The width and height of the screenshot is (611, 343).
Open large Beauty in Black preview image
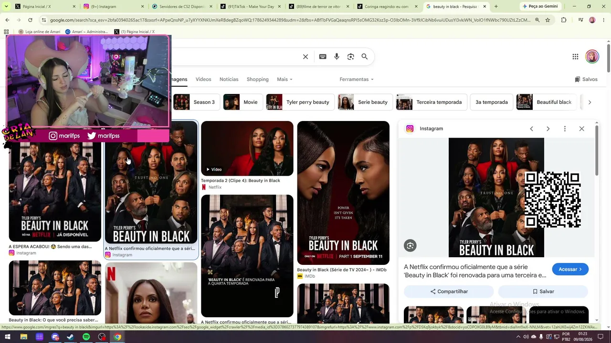496,198
